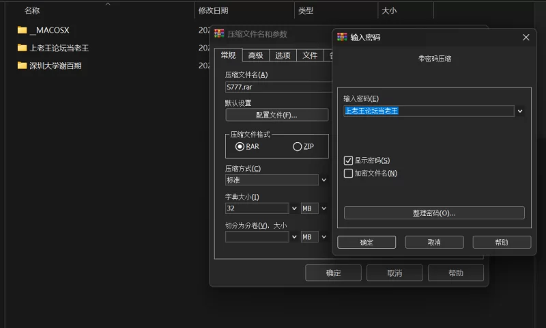Enable the 加密文件名 checkbox
546x328 pixels.
tap(349, 174)
